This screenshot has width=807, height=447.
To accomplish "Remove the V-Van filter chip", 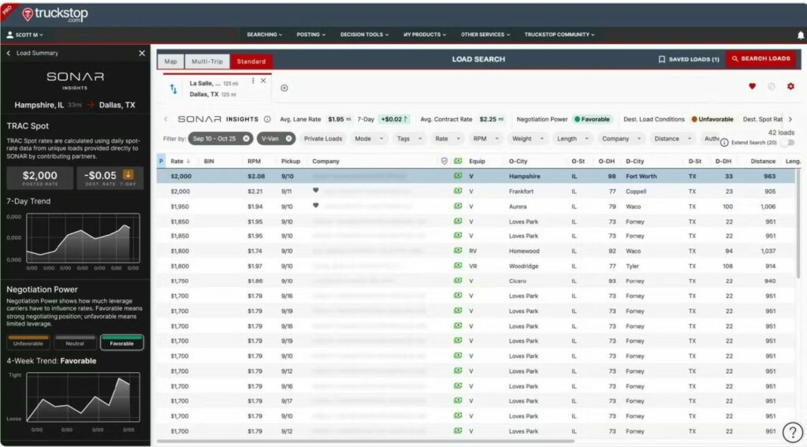I will pyautogui.click(x=288, y=139).
